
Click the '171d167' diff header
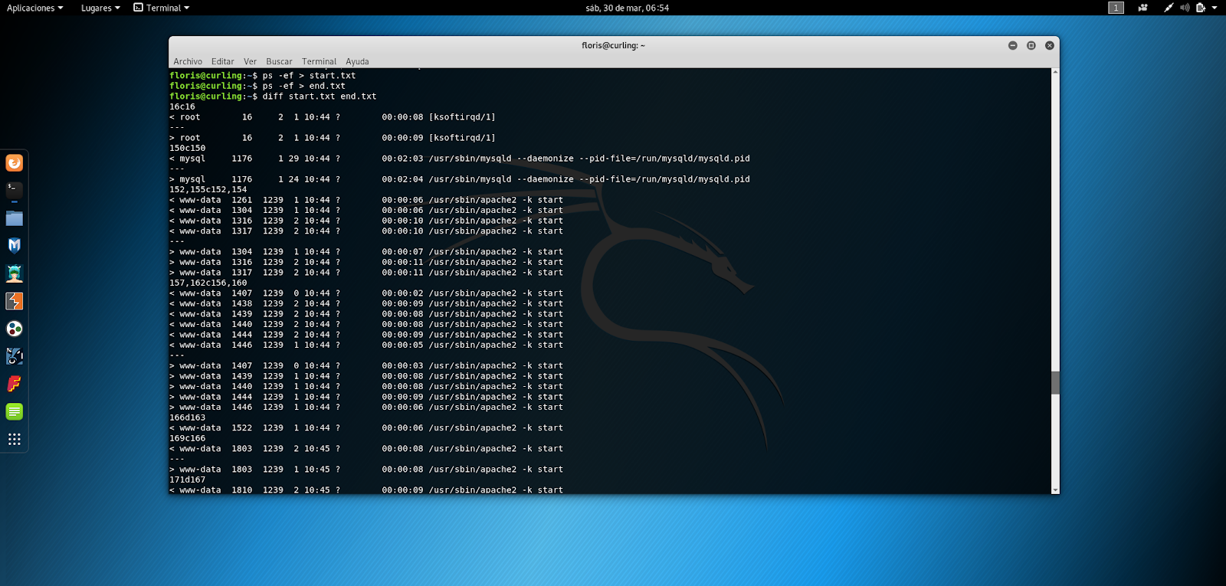pos(187,480)
